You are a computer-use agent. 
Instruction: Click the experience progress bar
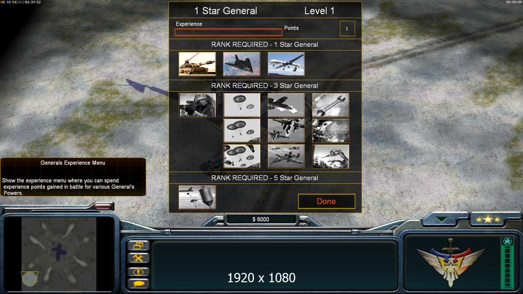coord(229,32)
